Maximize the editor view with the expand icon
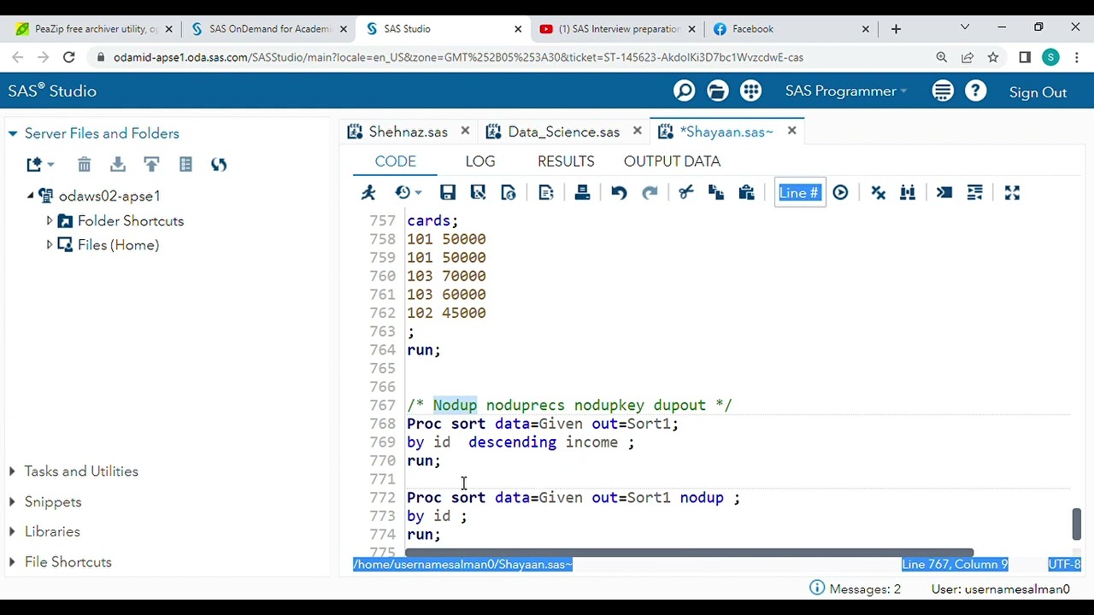Viewport: 1094px width, 615px height. 1012,193
